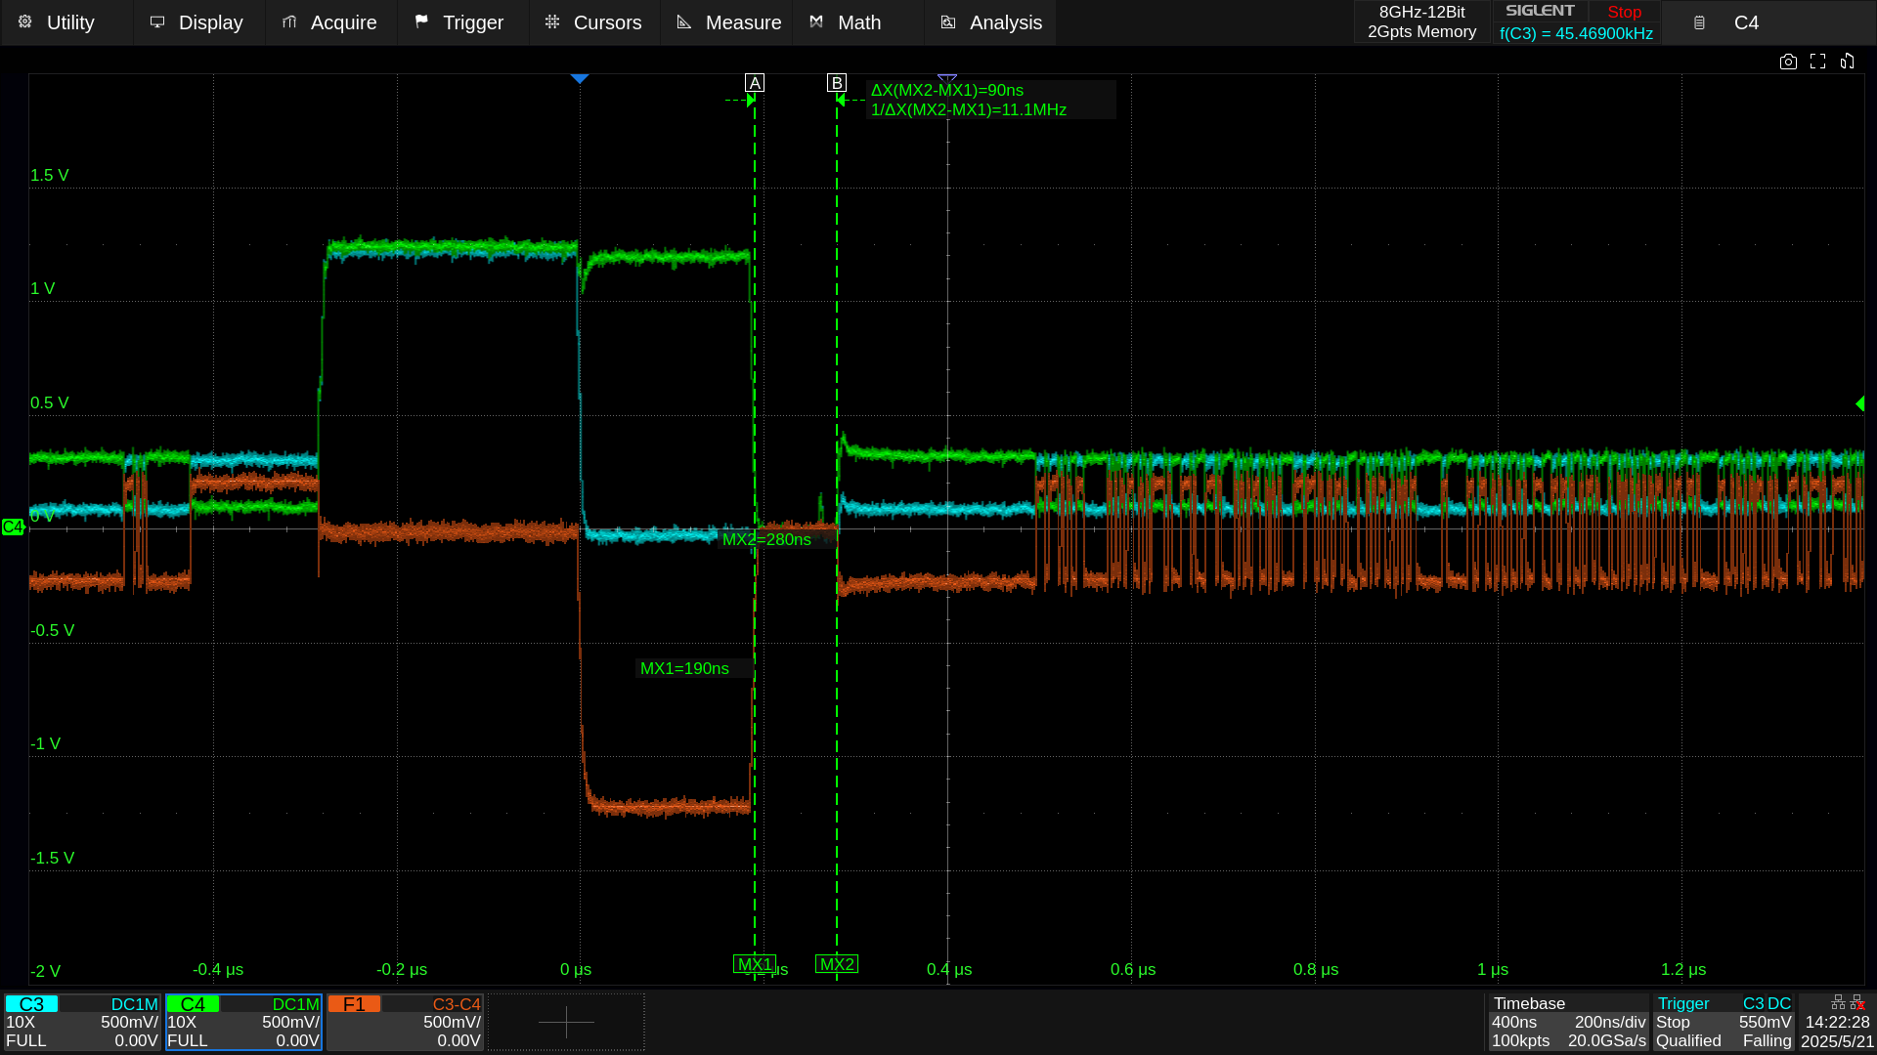Screen dimensions: 1877x1055
Task: Take a screenshot with camera icon
Action: point(1788,62)
